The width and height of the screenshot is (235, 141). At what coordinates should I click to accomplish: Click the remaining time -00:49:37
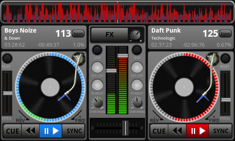[x=48, y=45]
